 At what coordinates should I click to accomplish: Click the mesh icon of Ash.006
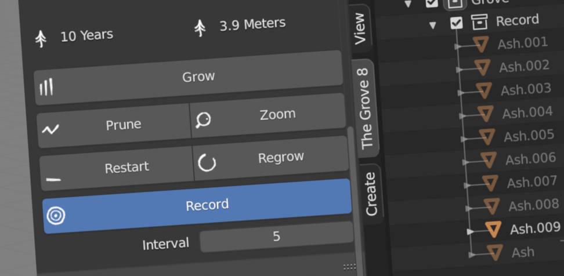pyautogui.click(x=489, y=160)
